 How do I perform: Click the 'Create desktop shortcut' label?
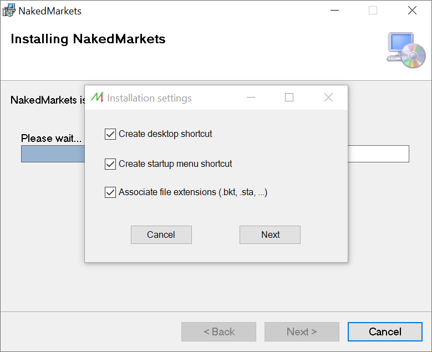click(165, 134)
